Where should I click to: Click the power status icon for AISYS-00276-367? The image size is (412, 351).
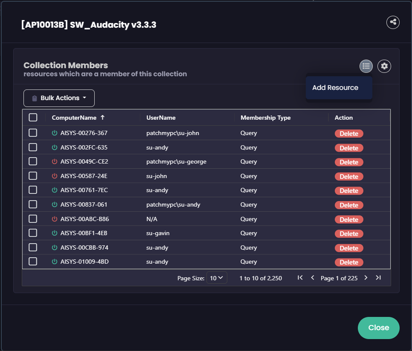(54, 133)
